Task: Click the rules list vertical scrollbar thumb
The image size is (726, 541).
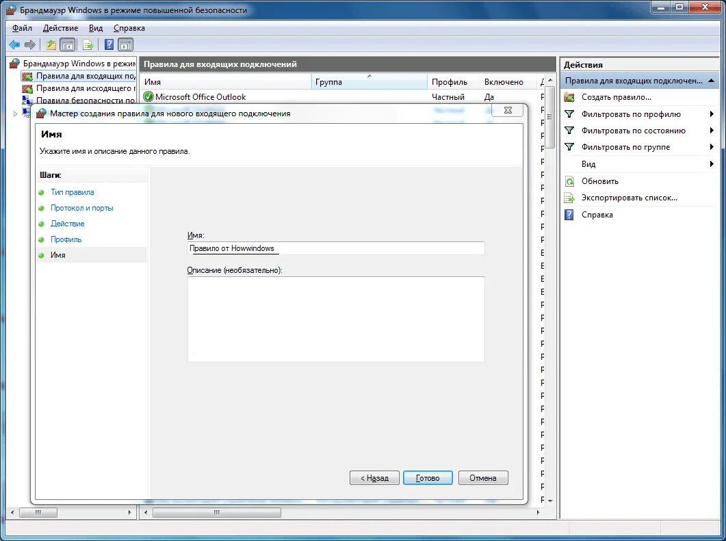Action: [550, 118]
